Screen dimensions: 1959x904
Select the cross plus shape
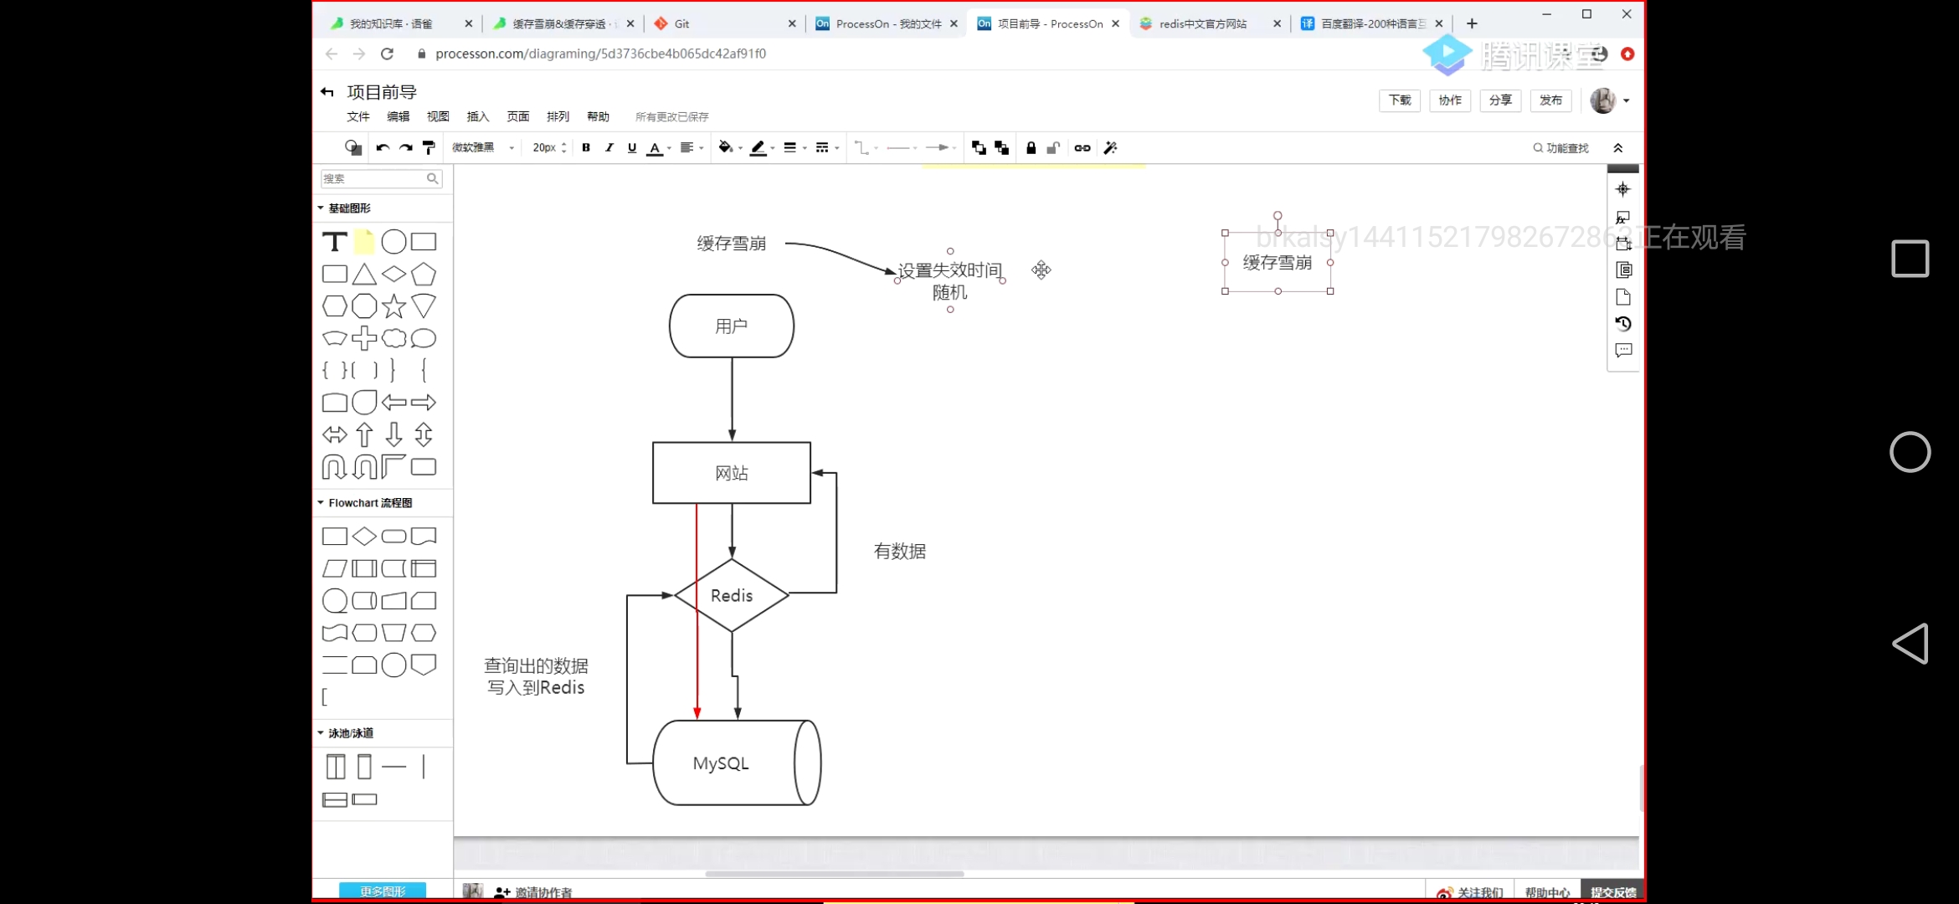tap(364, 338)
